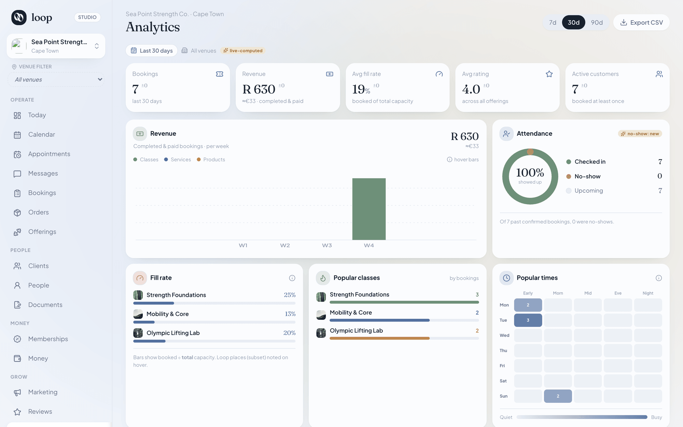Click the People person icon

(x=17, y=286)
